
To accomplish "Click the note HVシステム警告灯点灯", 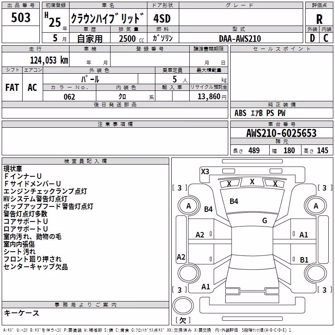I will 35,198.
